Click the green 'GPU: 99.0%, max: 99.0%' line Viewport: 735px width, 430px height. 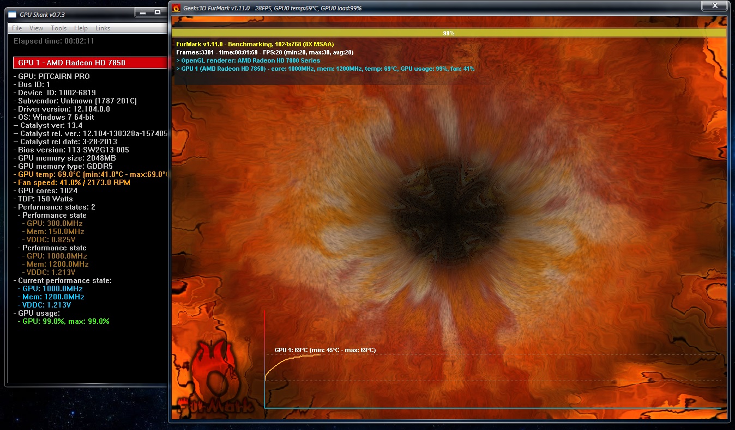tap(63, 321)
